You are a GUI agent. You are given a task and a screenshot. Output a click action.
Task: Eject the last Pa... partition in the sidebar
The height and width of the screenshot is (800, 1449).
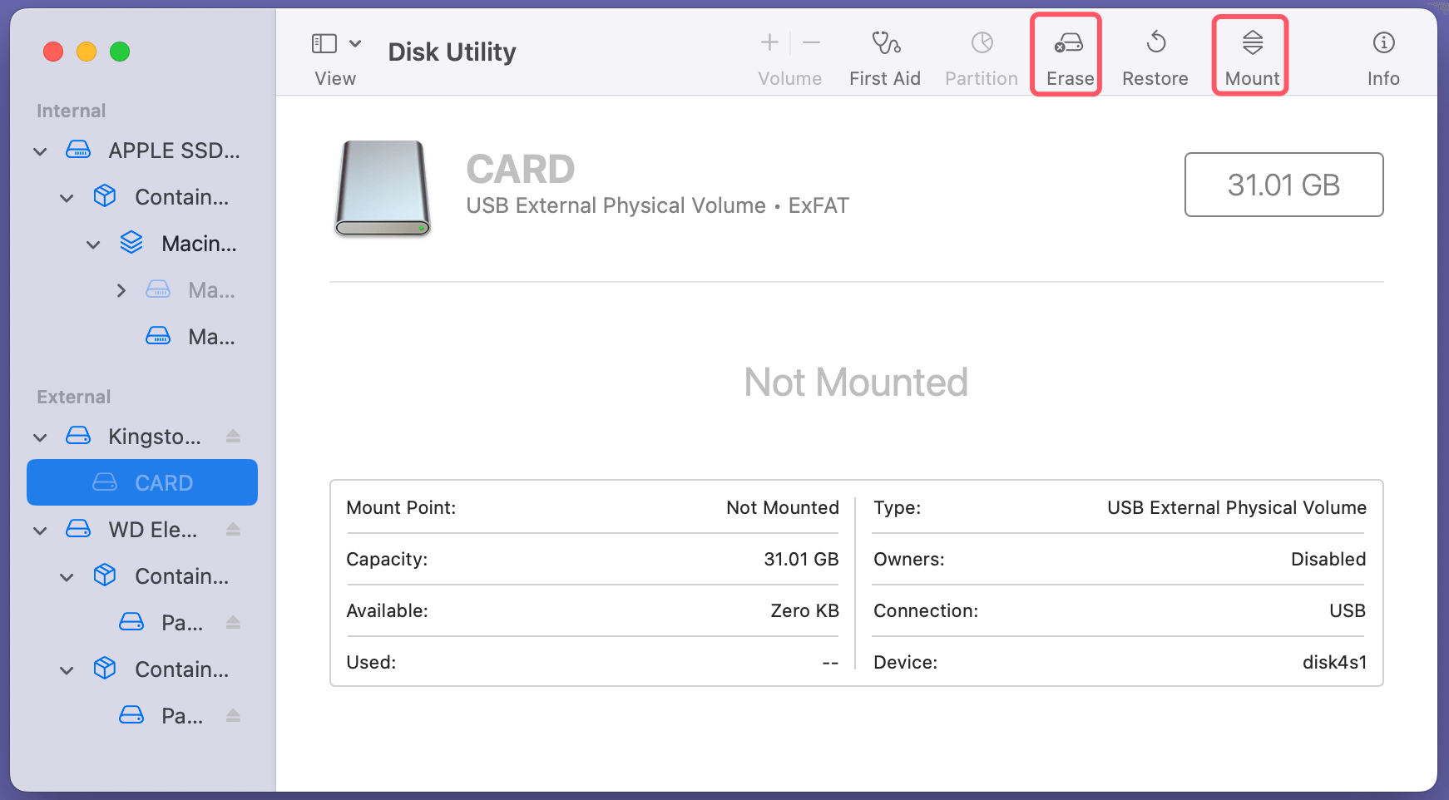(233, 716)
